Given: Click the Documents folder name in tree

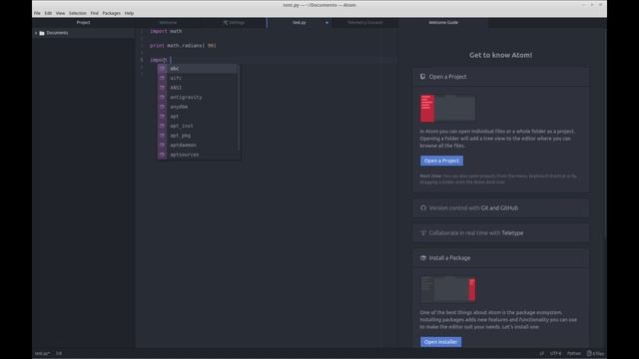Looking at the screenshot, I should (x=57, y=33).
